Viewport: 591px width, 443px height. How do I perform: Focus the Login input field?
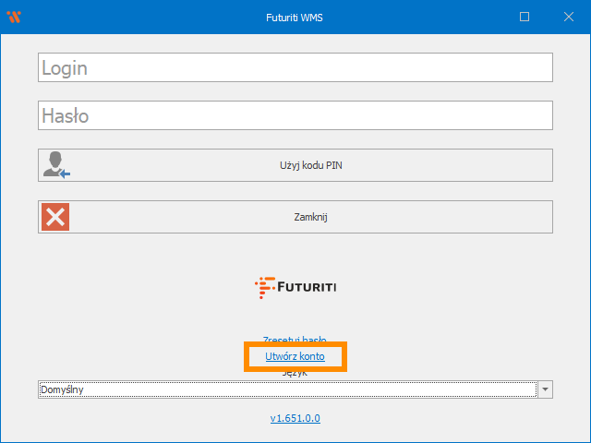point(295,67)
